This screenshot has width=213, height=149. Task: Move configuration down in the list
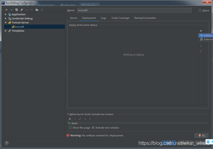(32, 10)
